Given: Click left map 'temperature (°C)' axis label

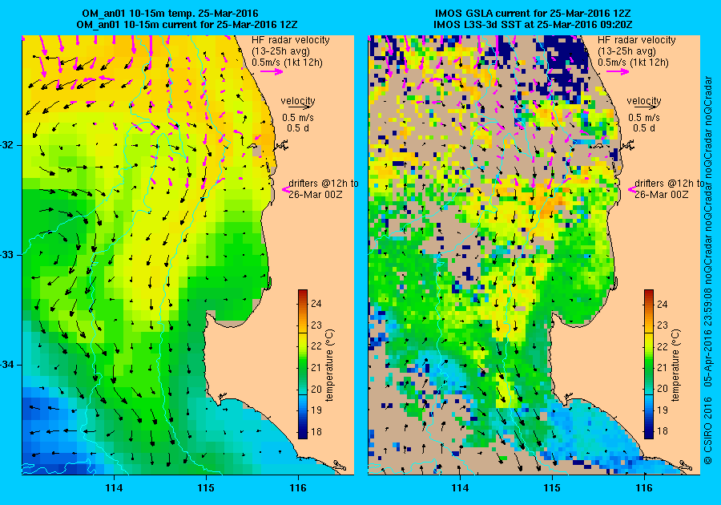Looking at the screenshot, I should pyautogui.click(x=330, y=366).
